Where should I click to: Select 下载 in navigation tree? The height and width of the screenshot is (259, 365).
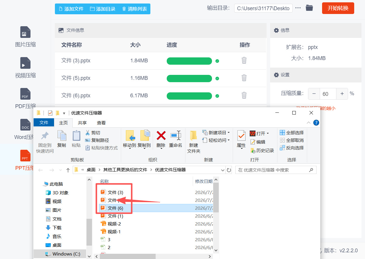coord(53,228)
